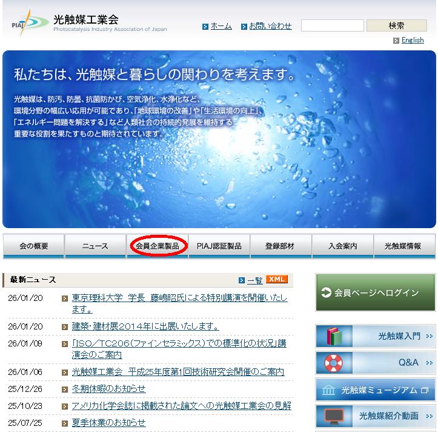Click the books icon beside 光触媒入門

pyautogui.click(x=333, y=336)
